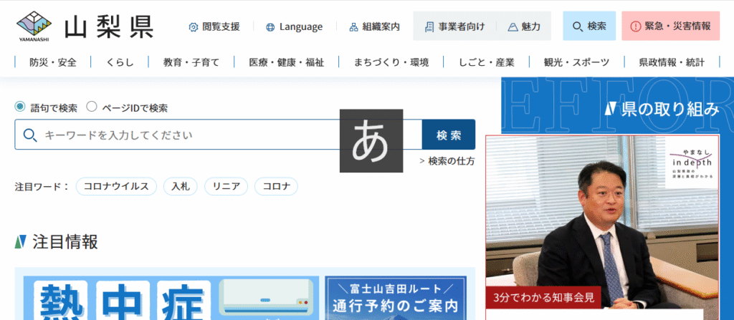Click the globe icon beside Language
Image resolution: width=734 pixels, height=320 pixels.
[x=270, y=27]
